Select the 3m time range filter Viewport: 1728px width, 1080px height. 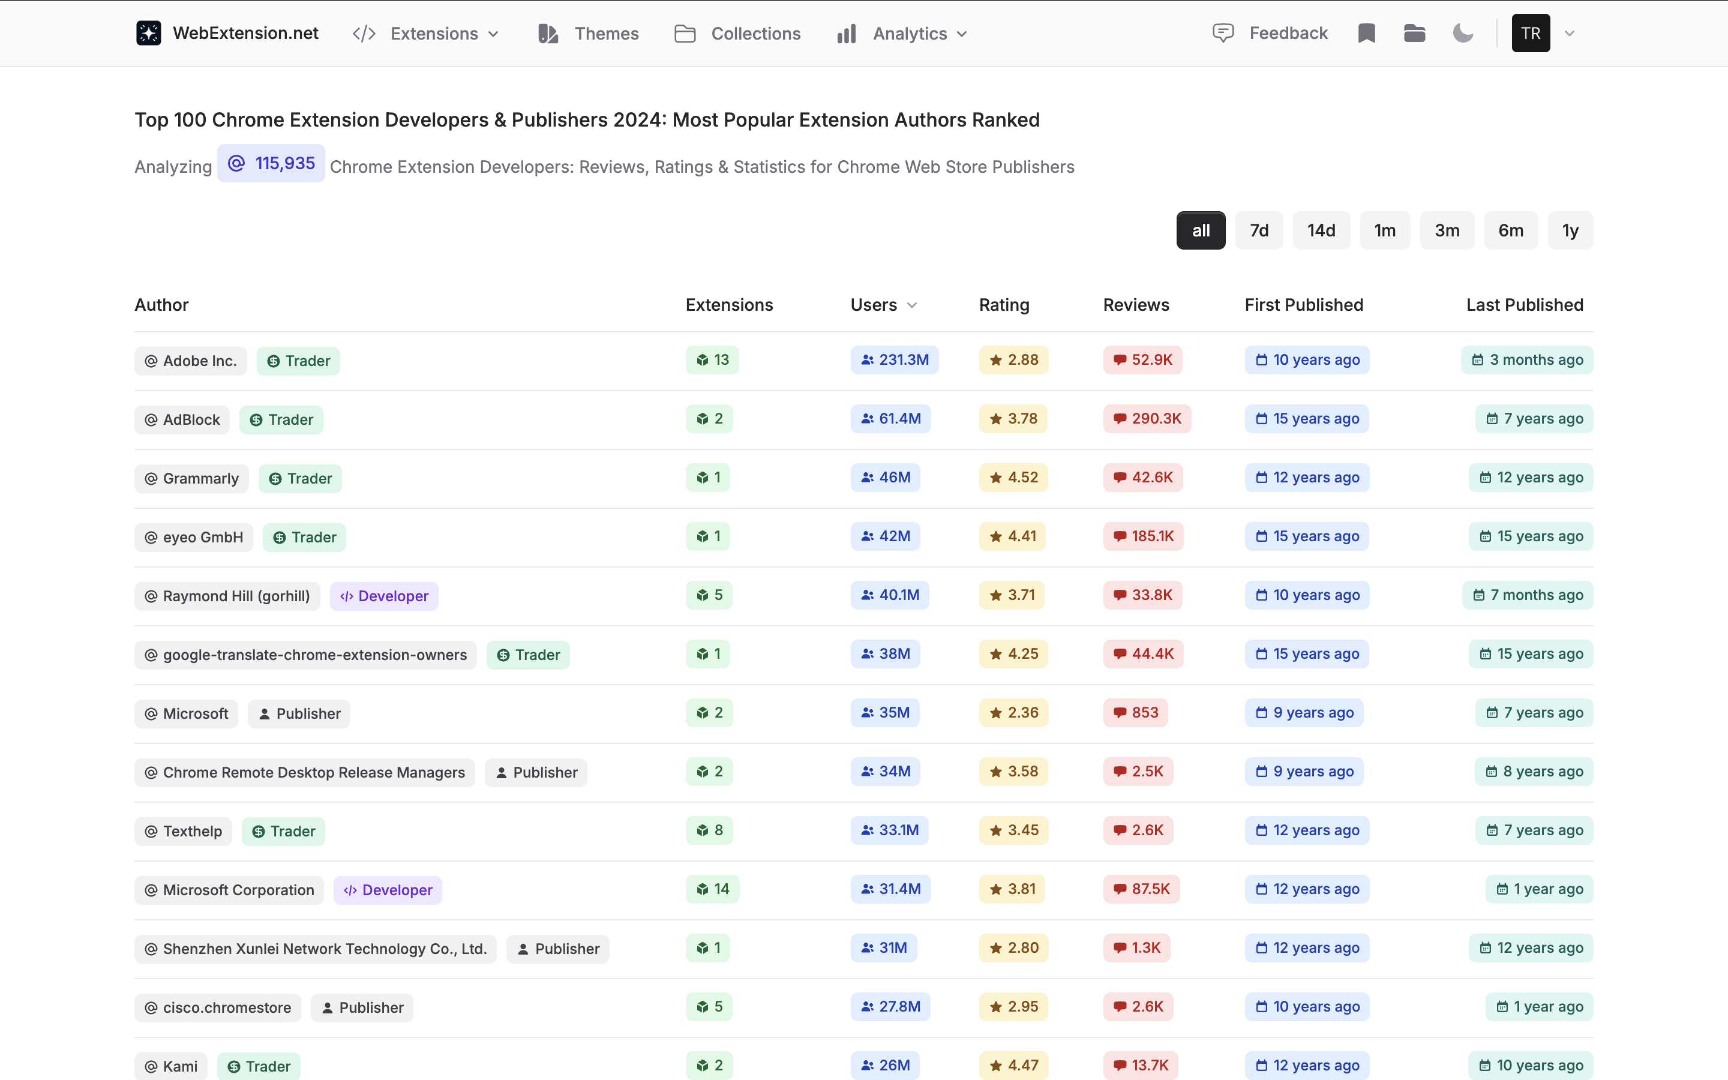(1447, 230)
